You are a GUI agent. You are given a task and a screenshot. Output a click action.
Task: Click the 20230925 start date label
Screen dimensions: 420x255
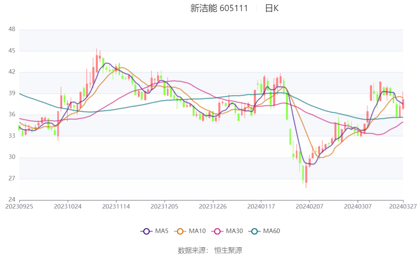tap(19, 207)
